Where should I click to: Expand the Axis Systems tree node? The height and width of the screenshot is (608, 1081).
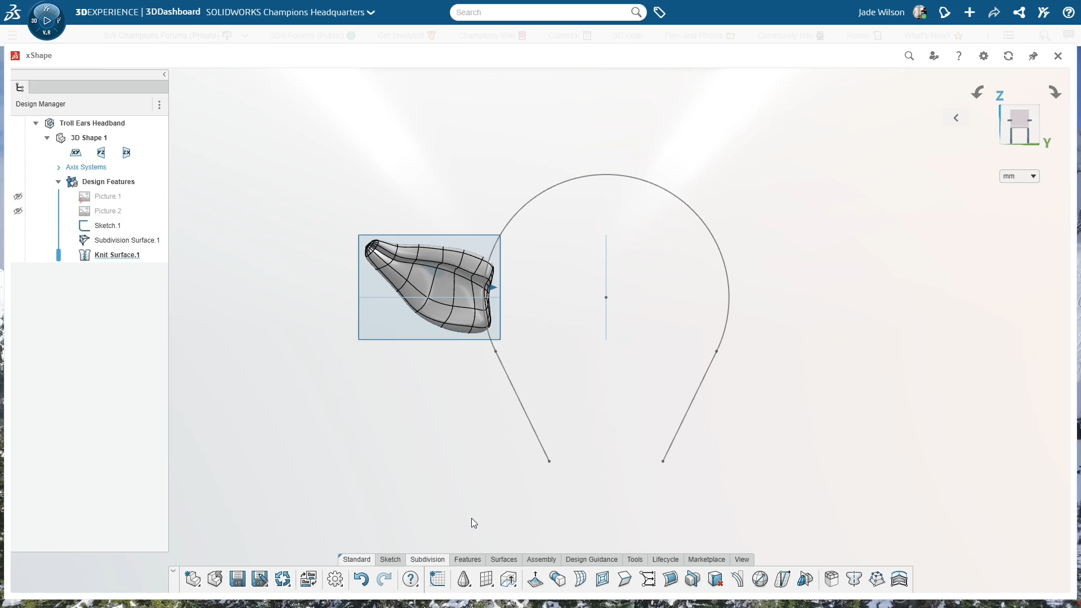click(59, 167)
